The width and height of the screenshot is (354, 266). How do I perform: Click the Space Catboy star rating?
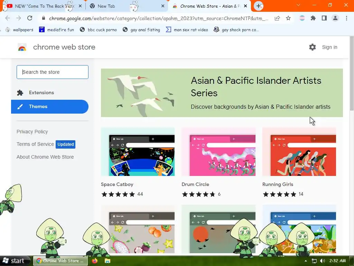click(x=118, y=194)
